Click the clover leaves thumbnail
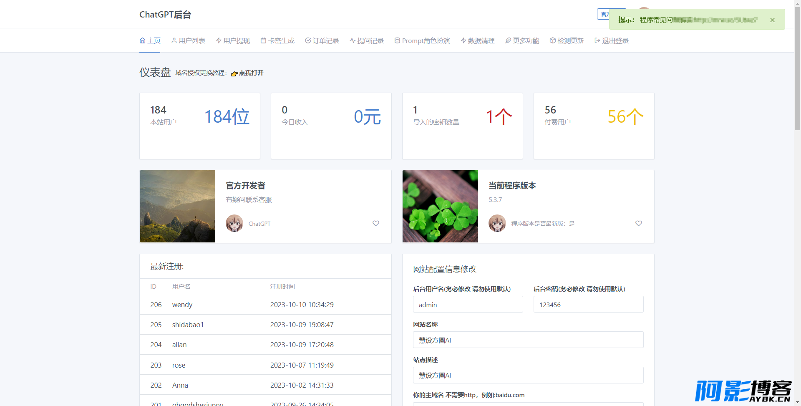The image size is (801, 406). click(x=440, y=206)
